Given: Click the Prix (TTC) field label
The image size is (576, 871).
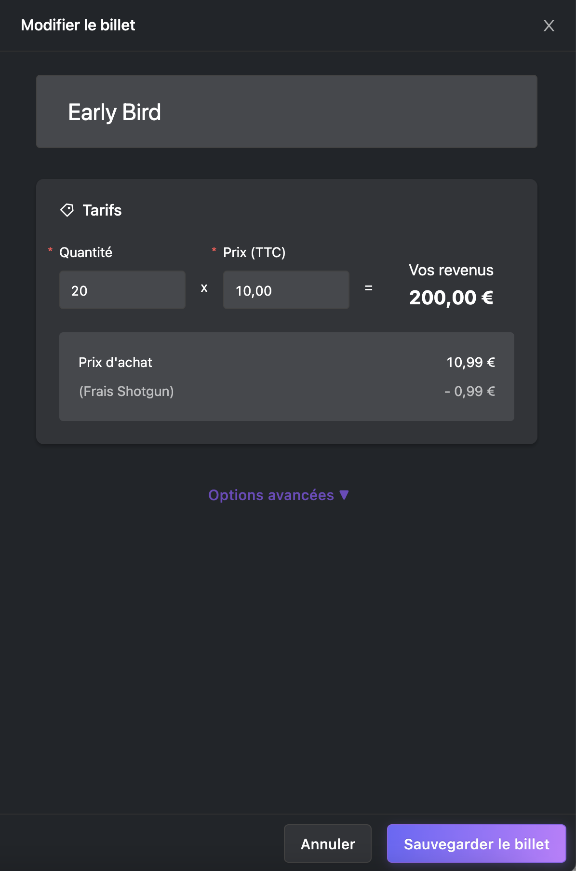Looking at the screenshot, I should point(255,252).
